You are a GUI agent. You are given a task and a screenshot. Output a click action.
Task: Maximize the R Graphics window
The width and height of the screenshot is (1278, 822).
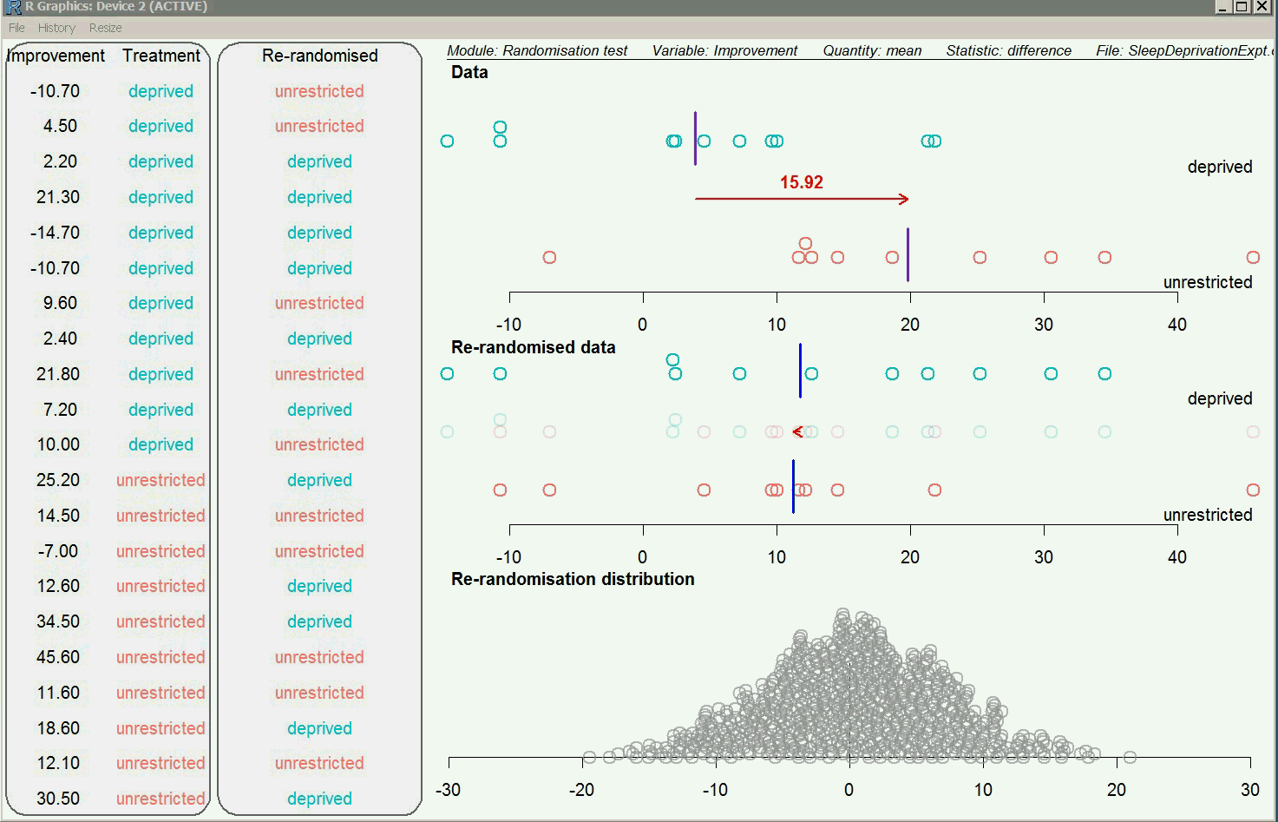pyautogui.click(x=1242, y=7)
